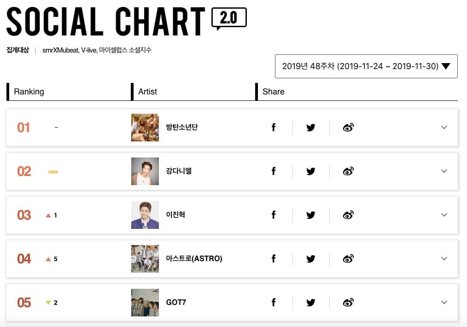
Task: Click Facebook icon for ASTRO row
Action: 274,259
